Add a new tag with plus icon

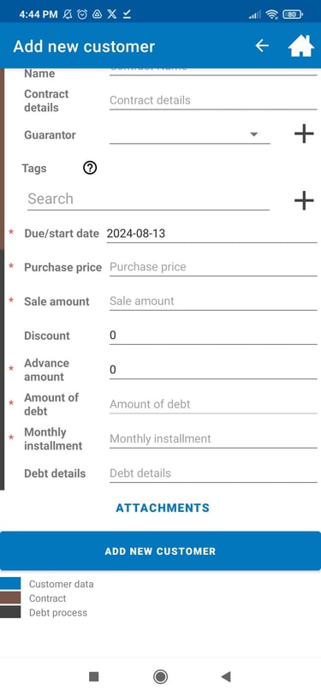coord(304,200)
